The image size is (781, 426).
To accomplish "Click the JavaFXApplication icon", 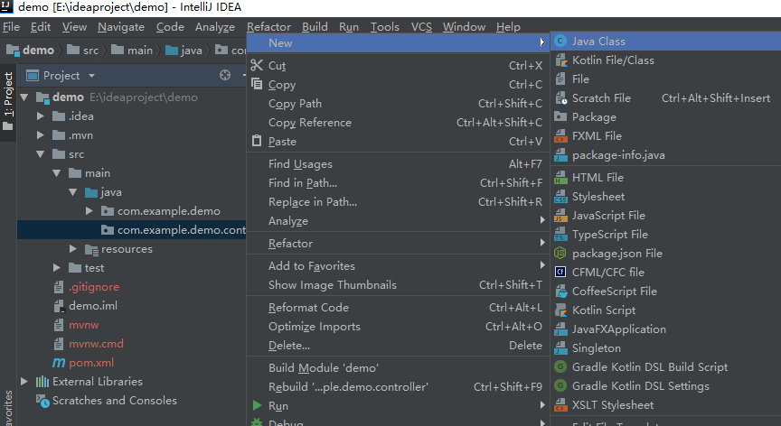I will click(x=560, y=329).
